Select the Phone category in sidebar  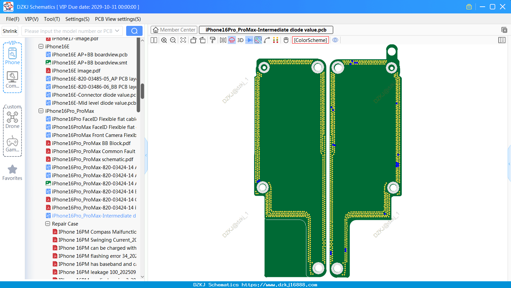pyautogui.click(x=12, y=56)
